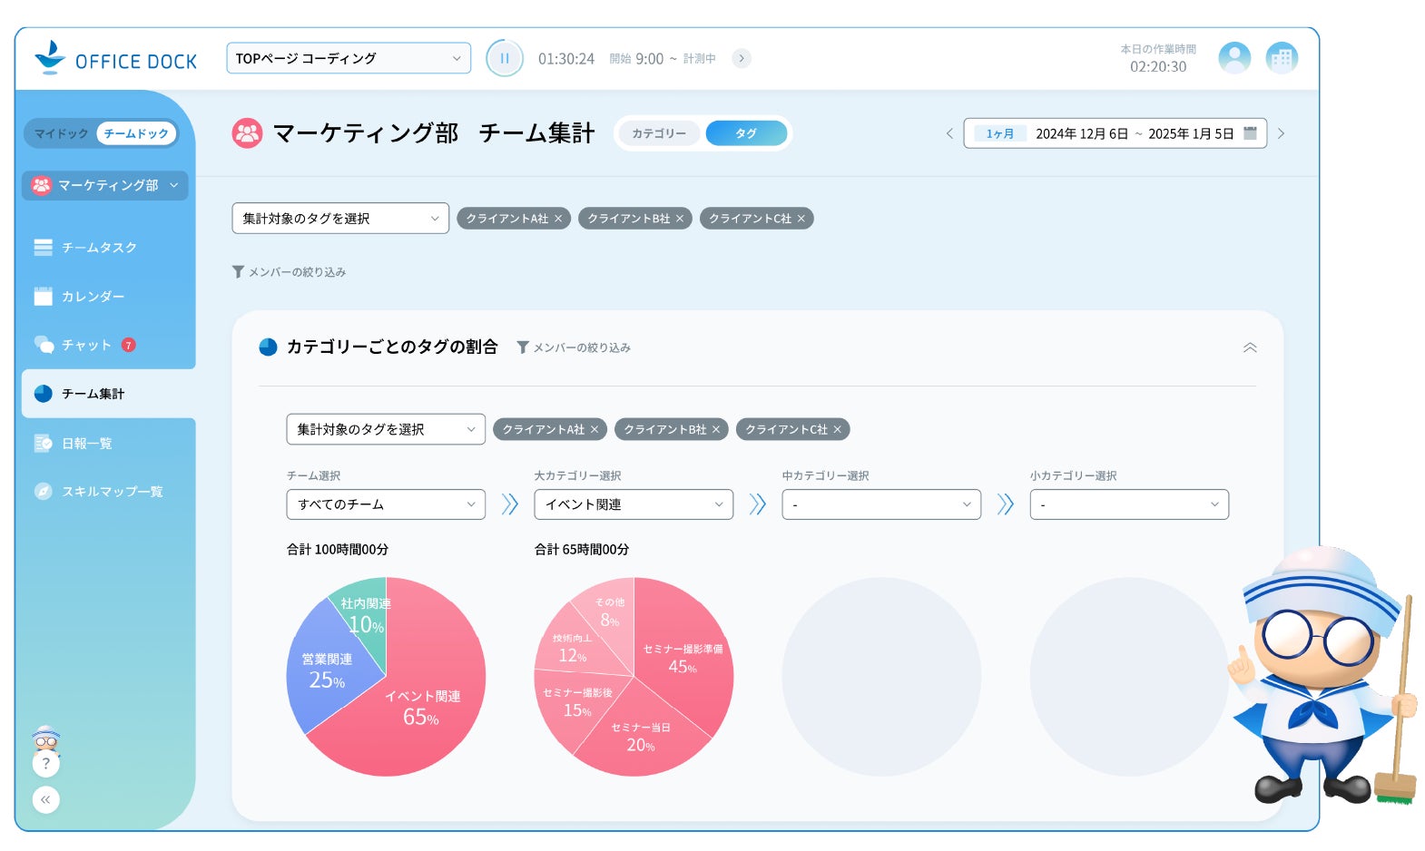Switch aggregation to タグ

pos(746,133)
